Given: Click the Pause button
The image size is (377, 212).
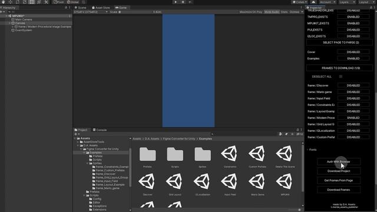Looking at the screenshot, I should (x=183, y=2).
